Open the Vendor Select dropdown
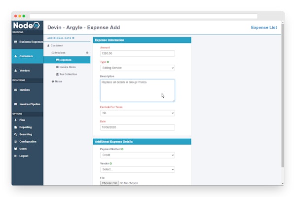 [138, 169]
